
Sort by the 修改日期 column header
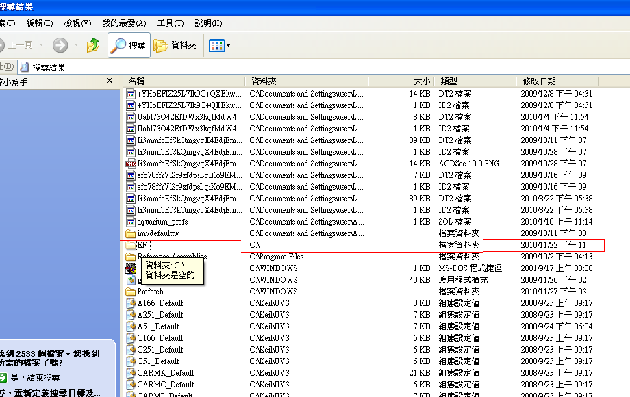tap(557, 81)
